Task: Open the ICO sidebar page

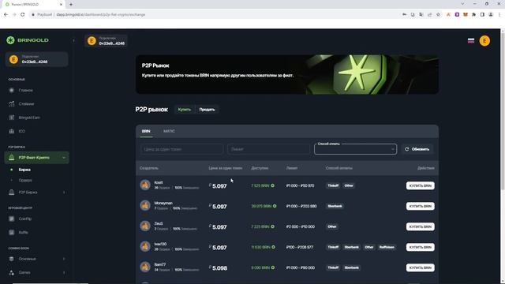Action: [x=21, y=131]
